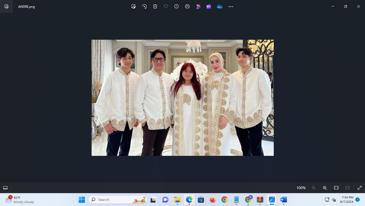The width and height of the screenshot is (365, 206).
Task: Click the 100% zoom level value
Action: [301, 188]
